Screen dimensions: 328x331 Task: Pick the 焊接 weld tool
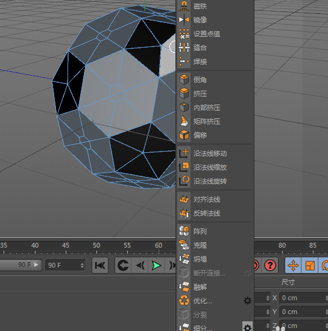click(215, 62)
